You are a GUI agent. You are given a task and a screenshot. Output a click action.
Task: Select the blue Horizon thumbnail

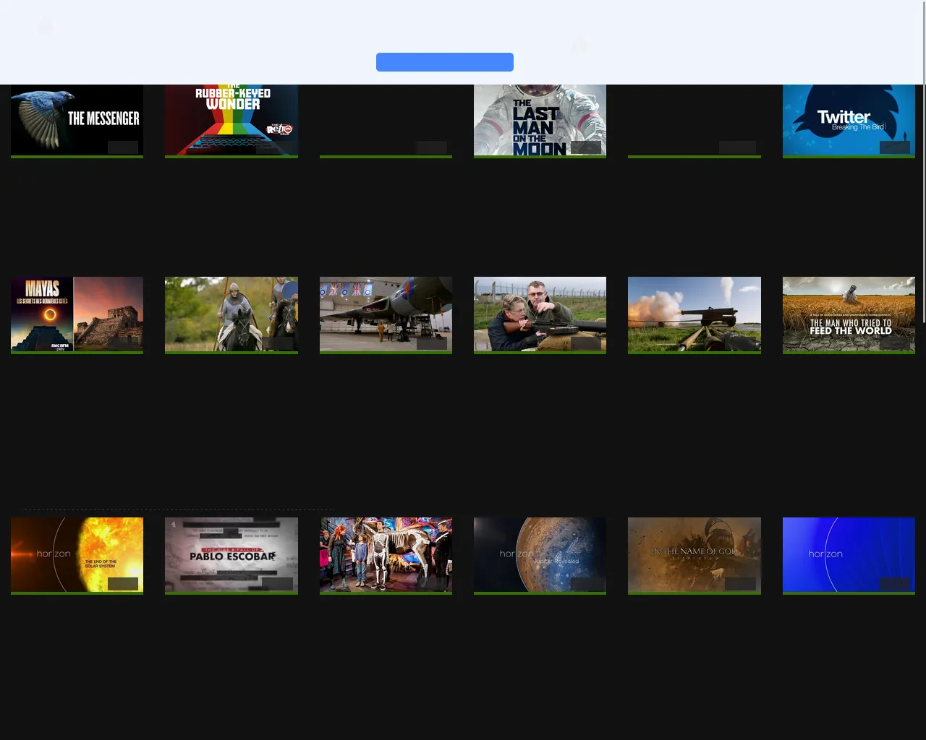[849, 555]
